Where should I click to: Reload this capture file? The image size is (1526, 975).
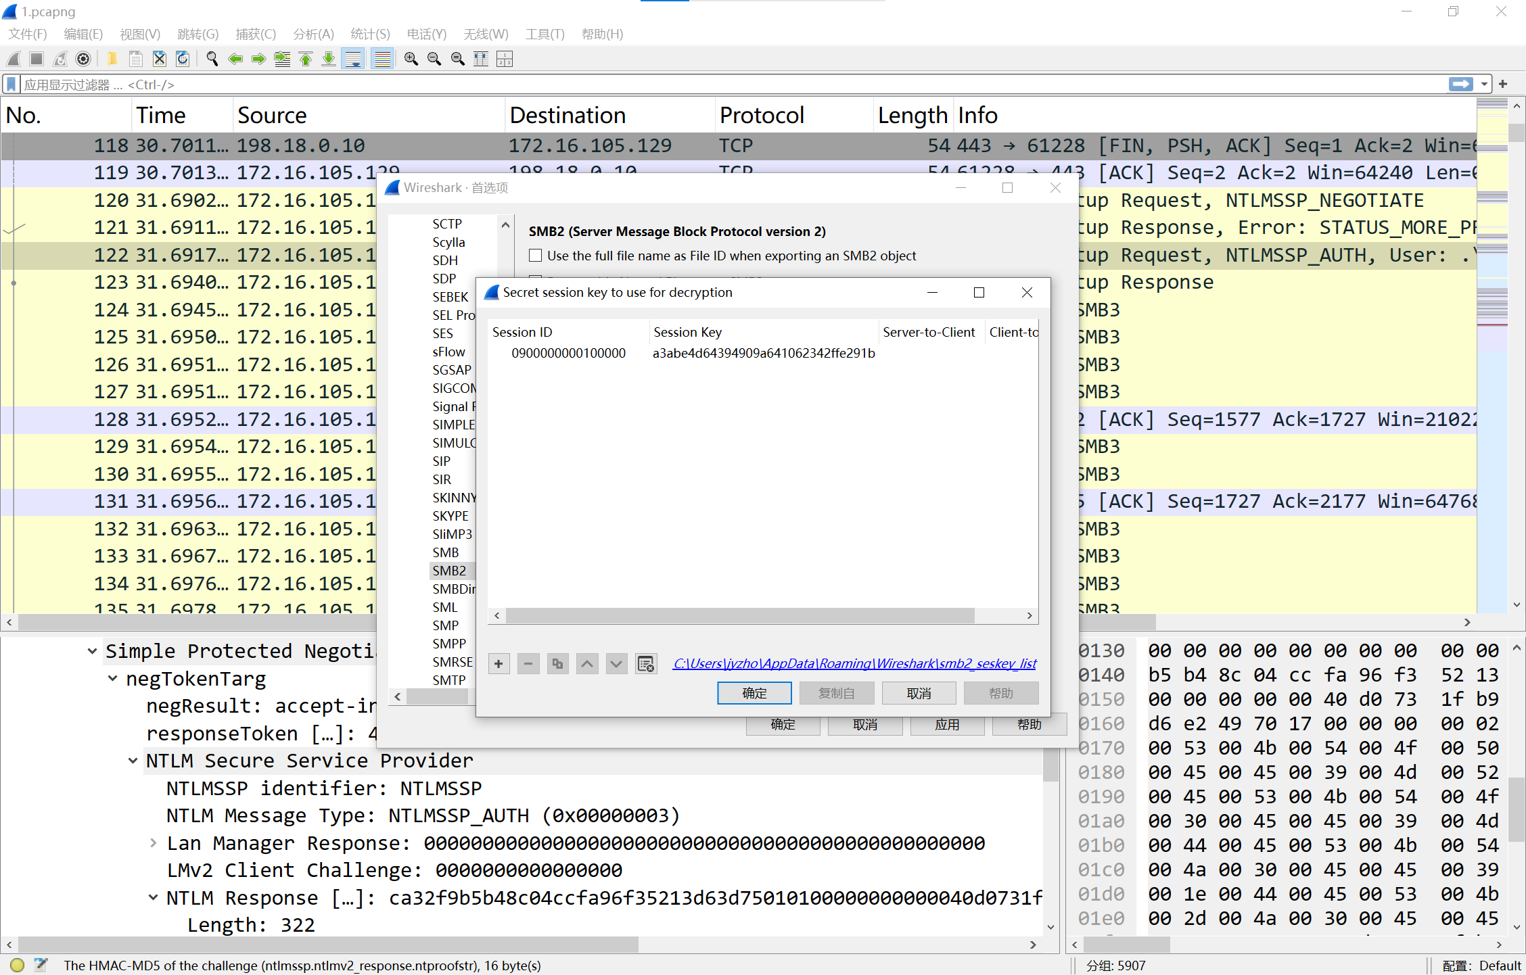click(x=183, y=60)
